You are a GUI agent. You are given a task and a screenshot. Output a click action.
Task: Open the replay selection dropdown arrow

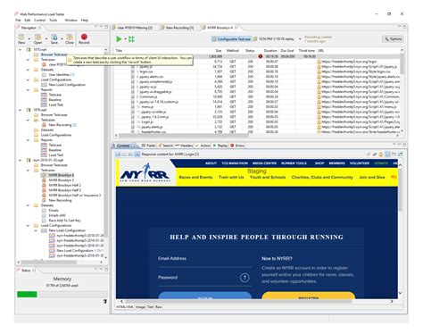(300, 39)
